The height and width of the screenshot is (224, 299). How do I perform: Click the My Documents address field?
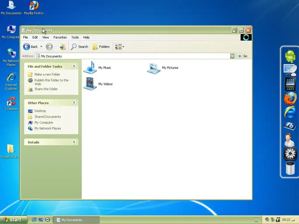(133, 56)
